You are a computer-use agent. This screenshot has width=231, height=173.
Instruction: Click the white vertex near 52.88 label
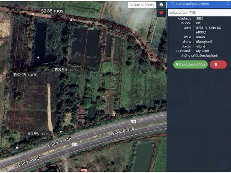pos(33,14)
